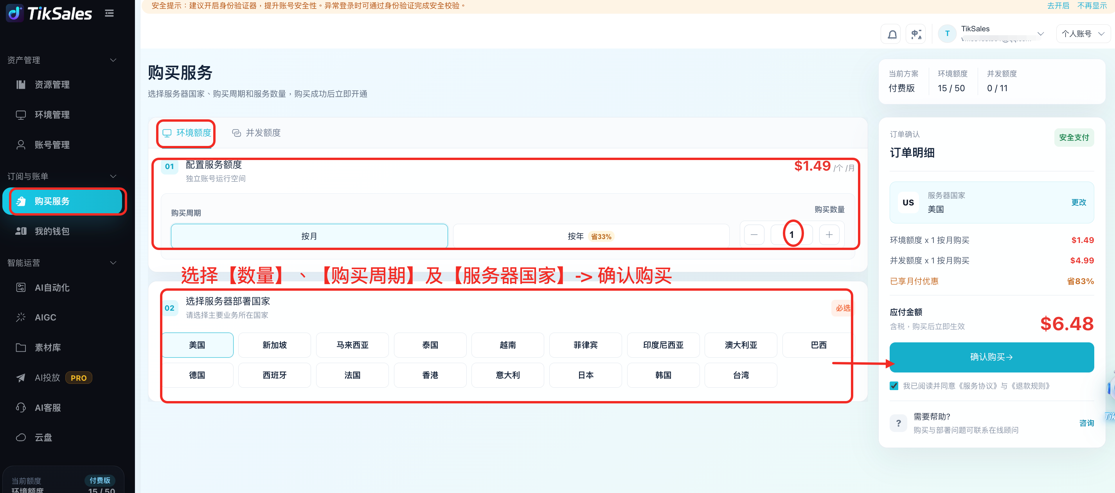Image resolution: width=1115 pixels, height=493 pixels.
Task: Open notifications bell icon
Action: tap(892, 34)
